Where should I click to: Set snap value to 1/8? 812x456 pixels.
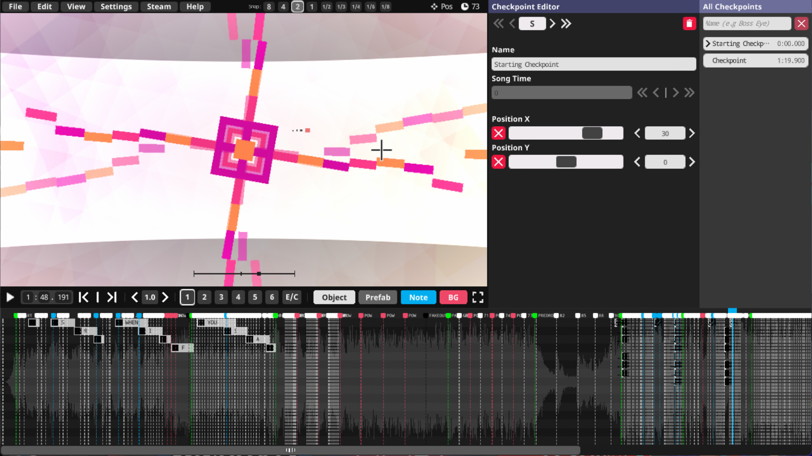click(386, 7)
